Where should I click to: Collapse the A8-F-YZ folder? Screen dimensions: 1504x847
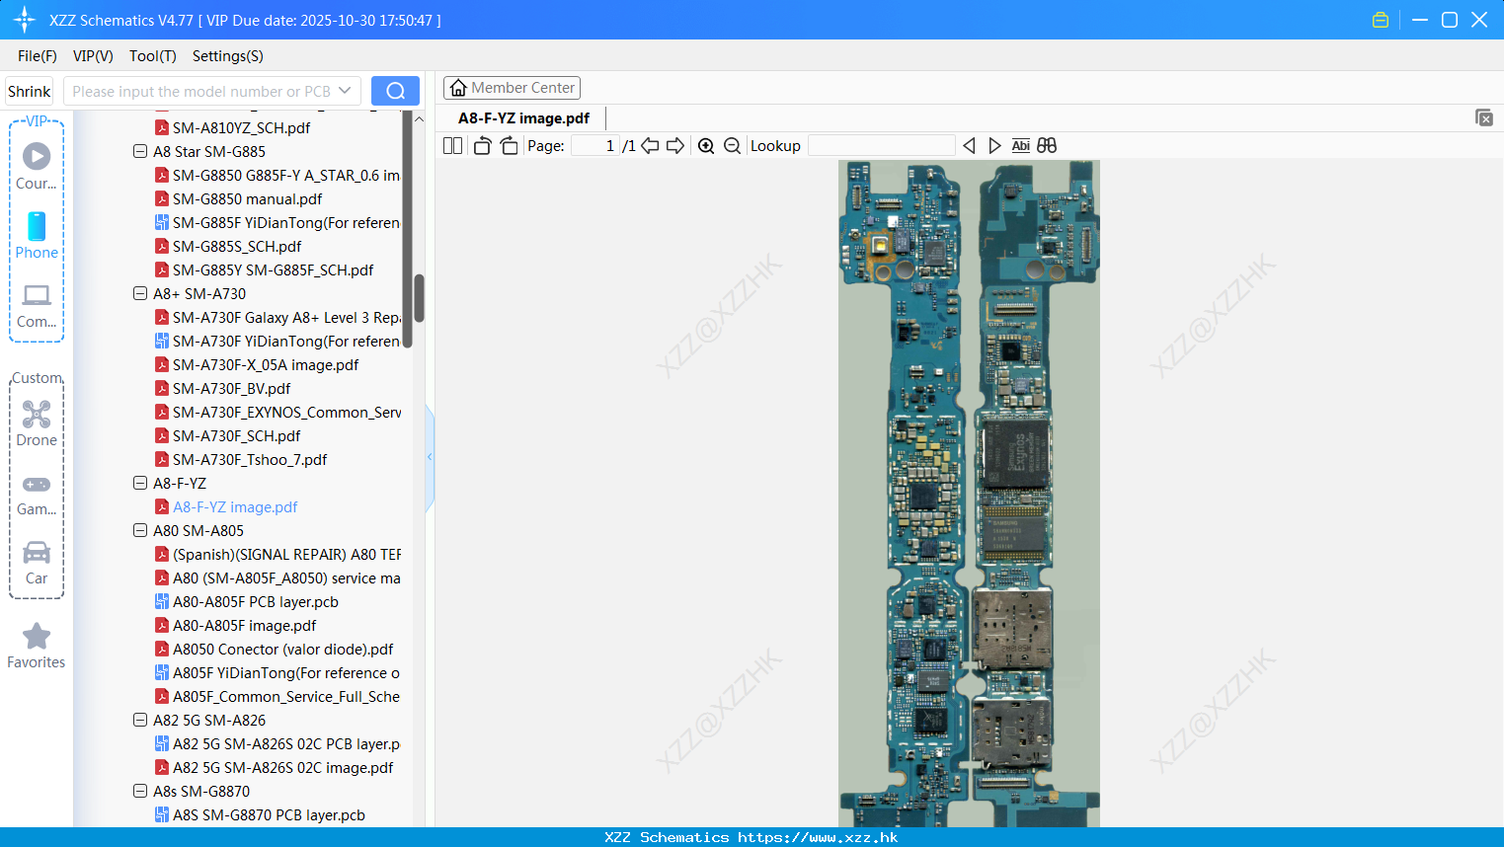click(x=140, y=483)
